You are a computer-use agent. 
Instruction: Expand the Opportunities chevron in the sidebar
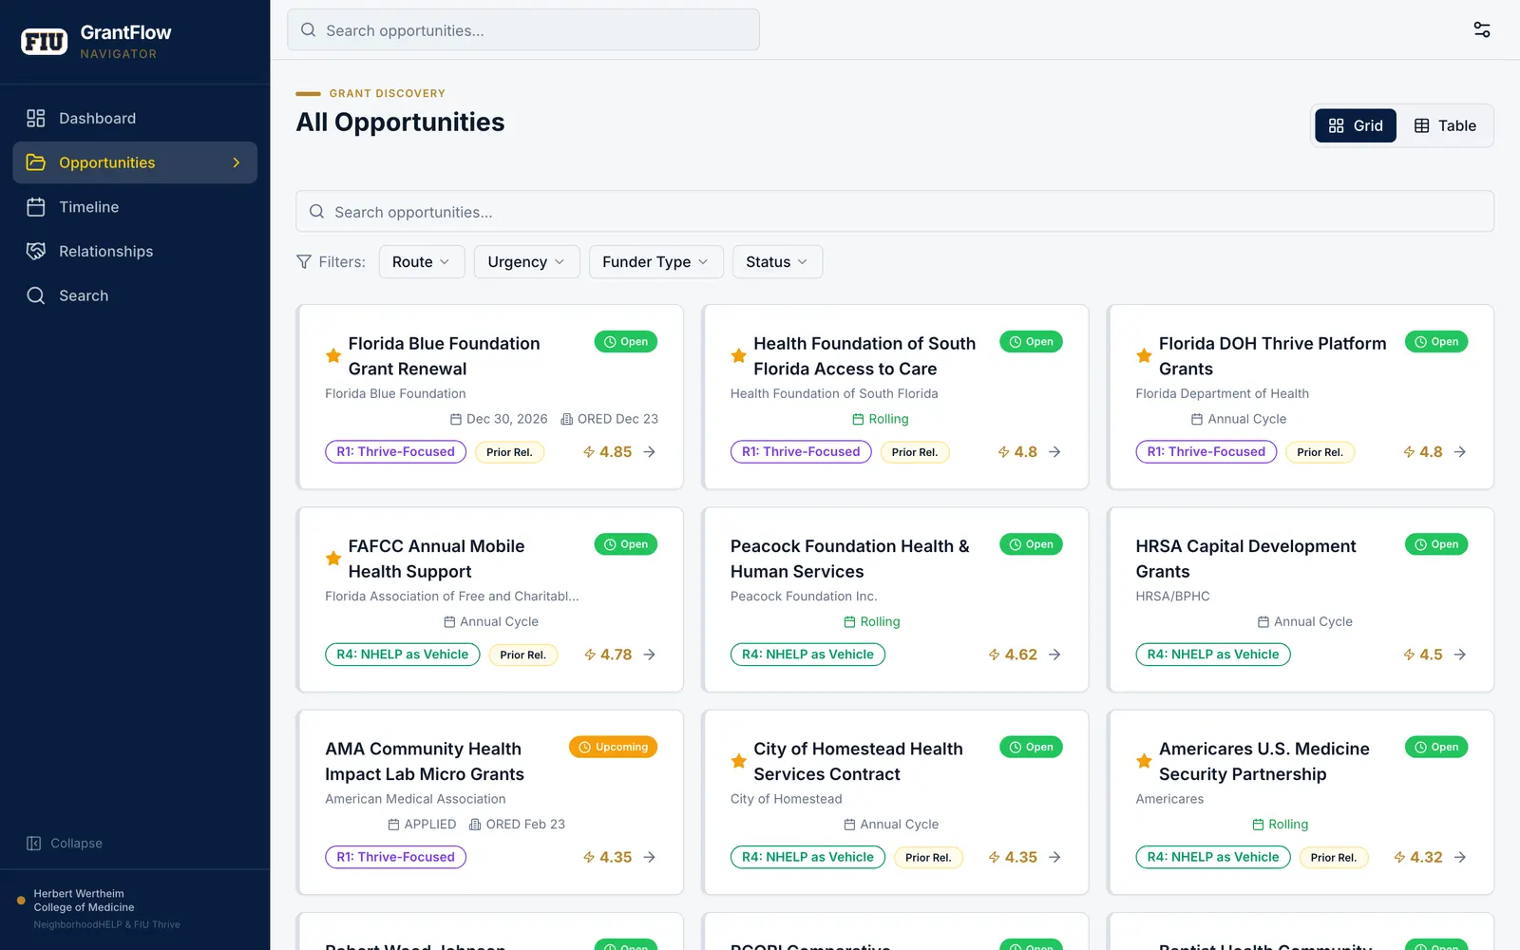click(x=237, y=162)
